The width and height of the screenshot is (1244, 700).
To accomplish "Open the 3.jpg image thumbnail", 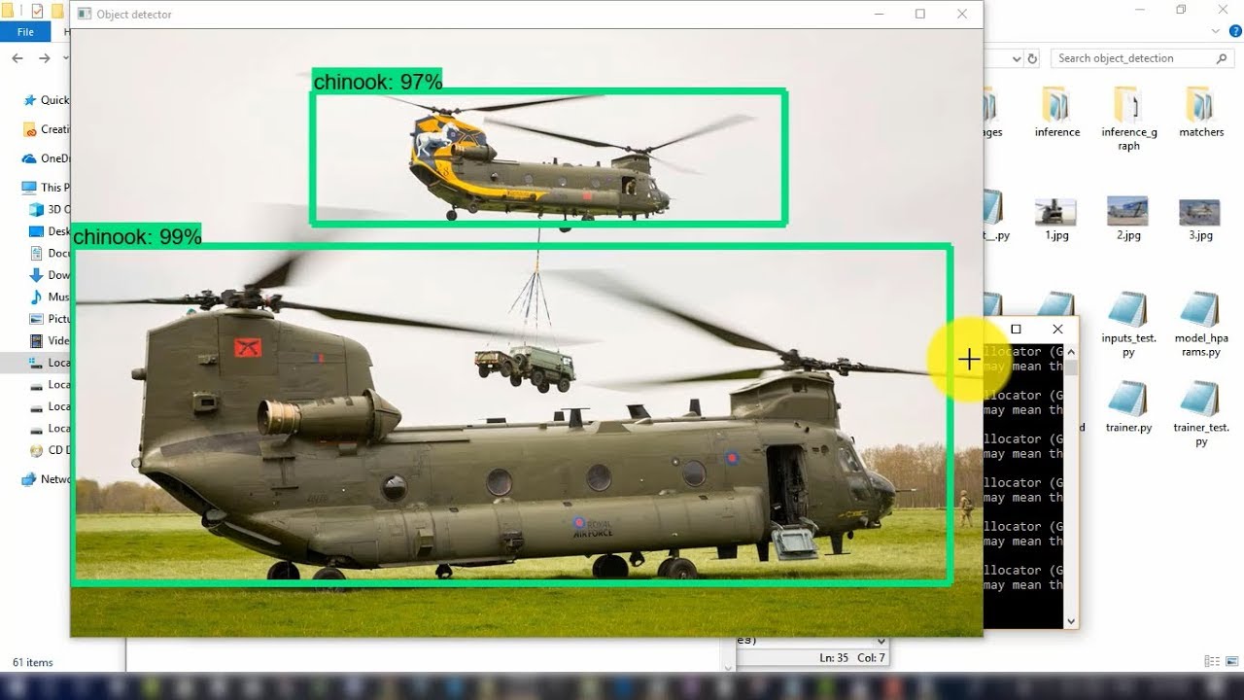I will (1199, 212).
